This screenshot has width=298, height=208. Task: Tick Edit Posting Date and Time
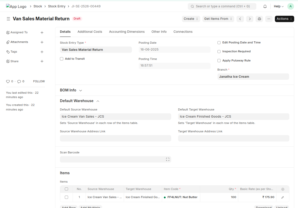coord(219,43)
